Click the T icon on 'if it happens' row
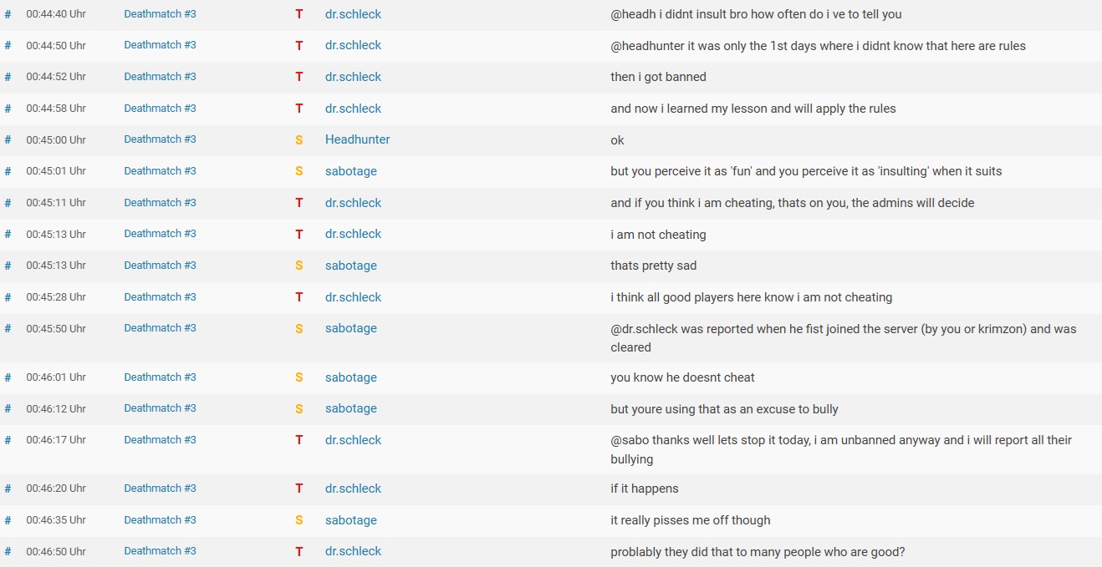This screenshot has width=1102, height=567. tap(299, 489)
